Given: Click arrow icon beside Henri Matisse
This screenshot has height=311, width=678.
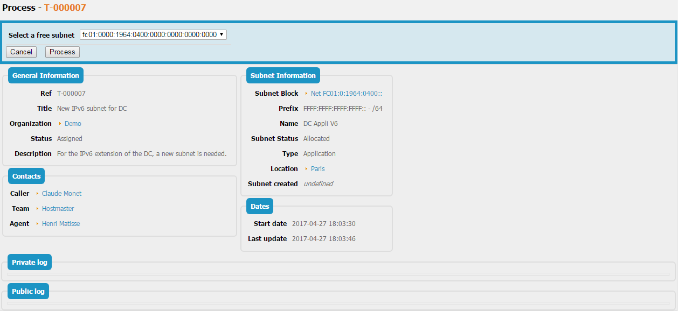Looking at the screenshot, I should [37, 224].
